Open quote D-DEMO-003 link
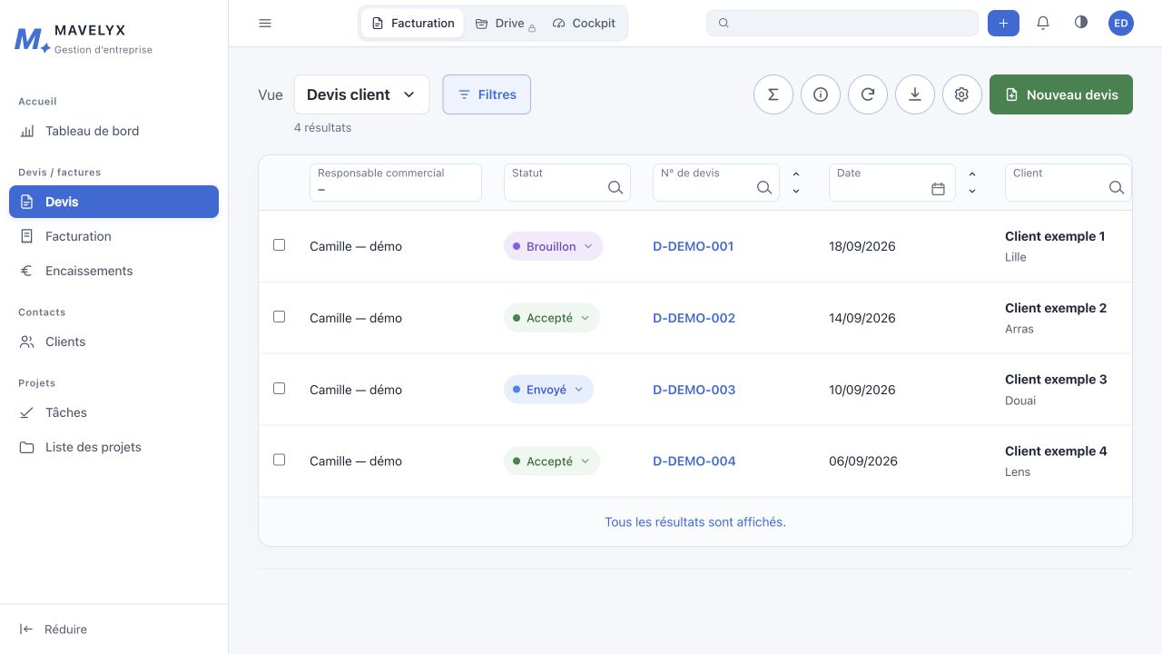The width and height of the screenshot is (1162, 654). (694, 390)
